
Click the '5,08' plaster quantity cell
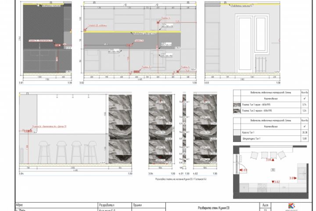(305, 138)
